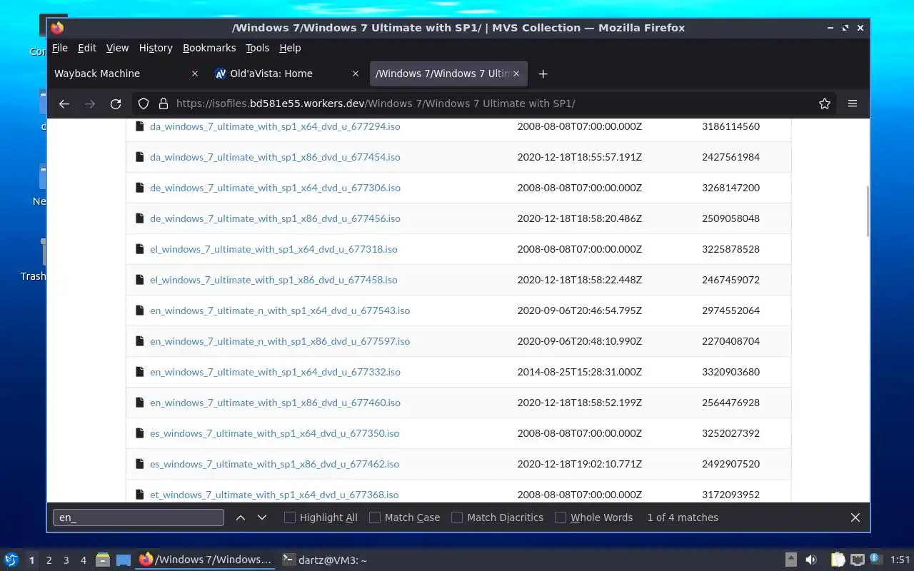Go back to the previous page
914x571 pixels.
(x=64, y=103)
